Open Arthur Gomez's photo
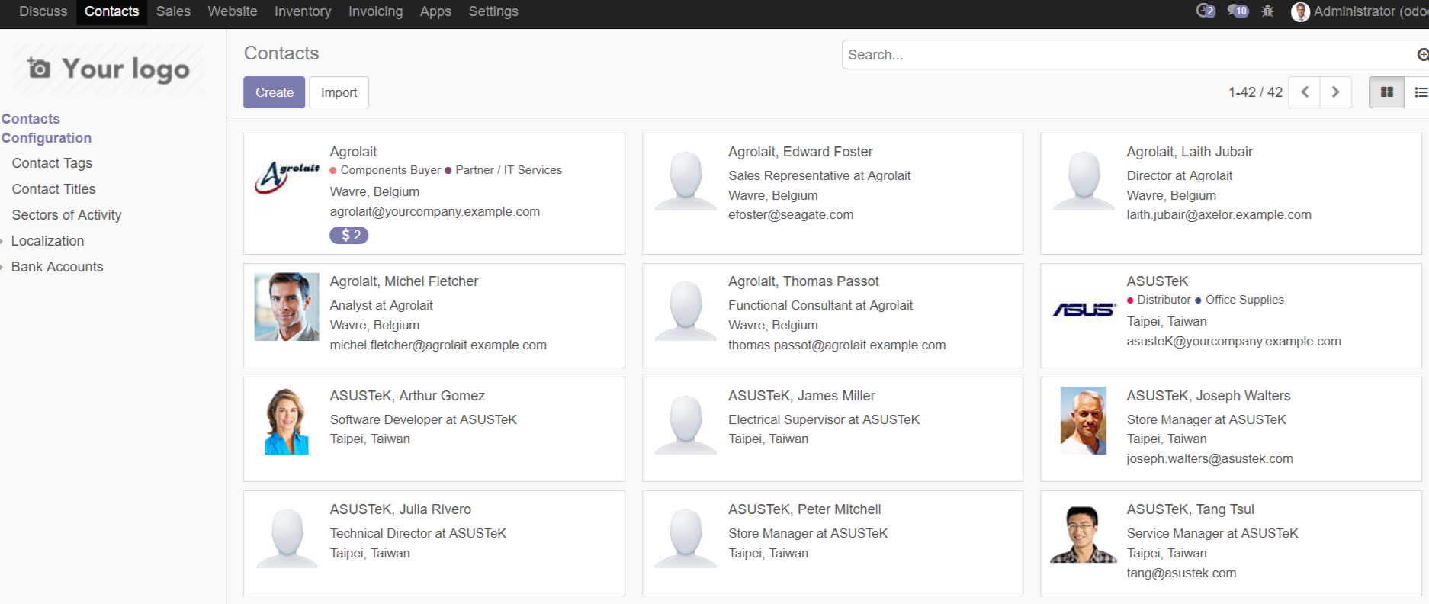The width and height of the screenshot is (1429, 604). pyautogui.click(x=287, y=421)
